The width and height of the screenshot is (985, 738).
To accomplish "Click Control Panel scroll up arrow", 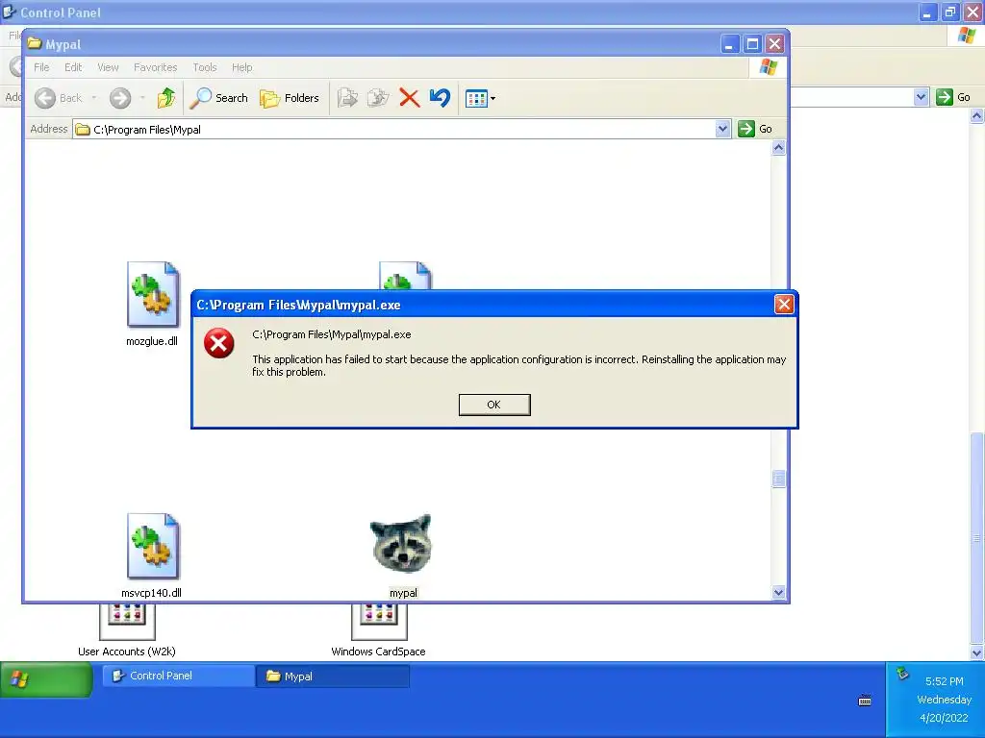I will pyautogui.click(x=977, y=115).
